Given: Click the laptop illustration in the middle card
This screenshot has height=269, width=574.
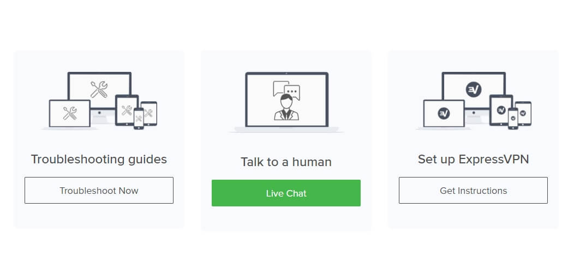Looking at the screenshot, I should (x=286, y=102).
